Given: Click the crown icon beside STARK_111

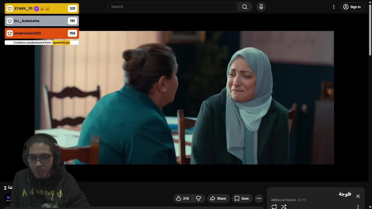Looking at the screenshot, I should [x=10, y=8].
